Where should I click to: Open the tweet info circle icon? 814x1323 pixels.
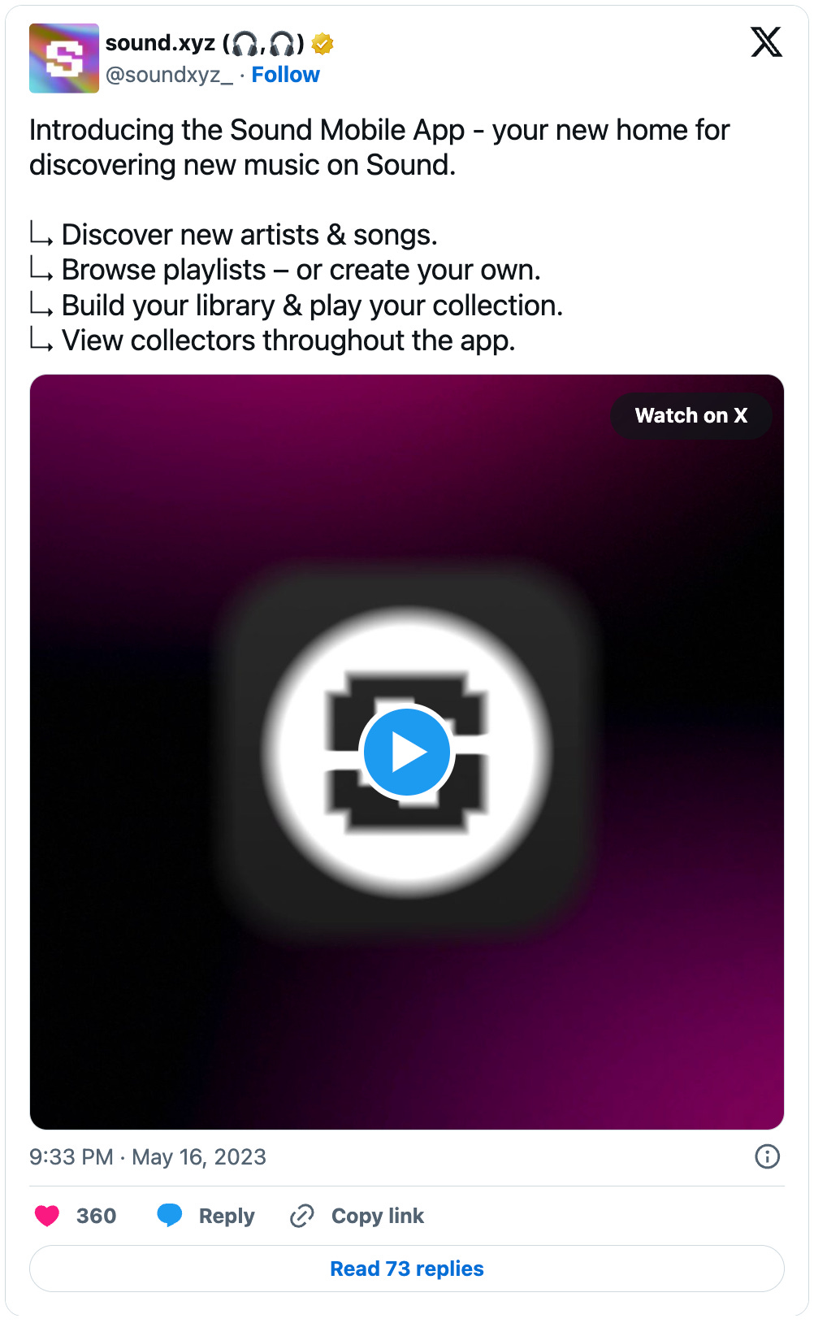[767, 1156]
